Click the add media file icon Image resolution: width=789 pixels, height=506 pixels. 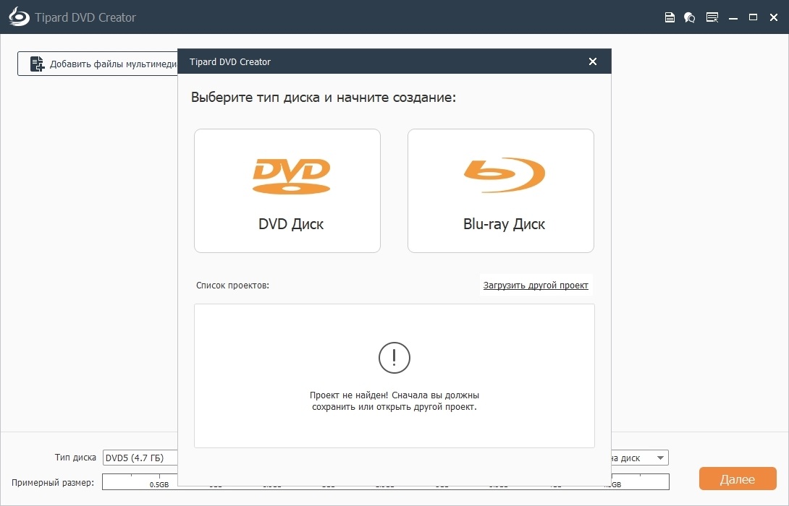37,64
